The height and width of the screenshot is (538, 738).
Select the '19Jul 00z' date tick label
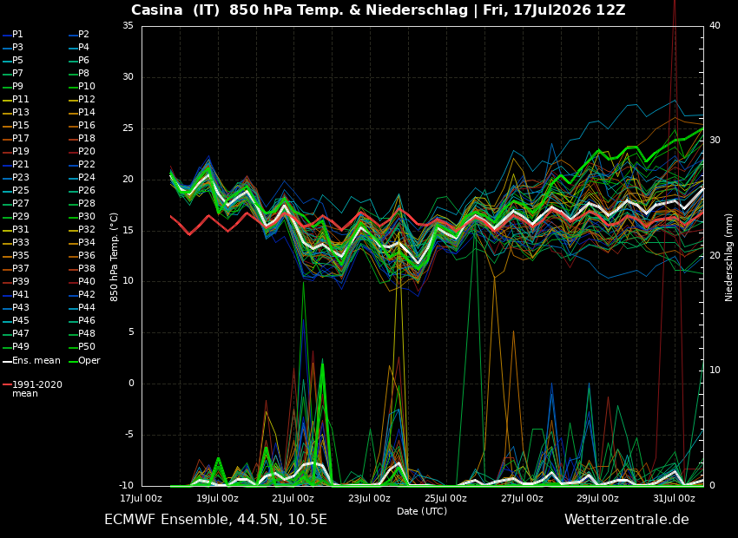tap(217, 498)
